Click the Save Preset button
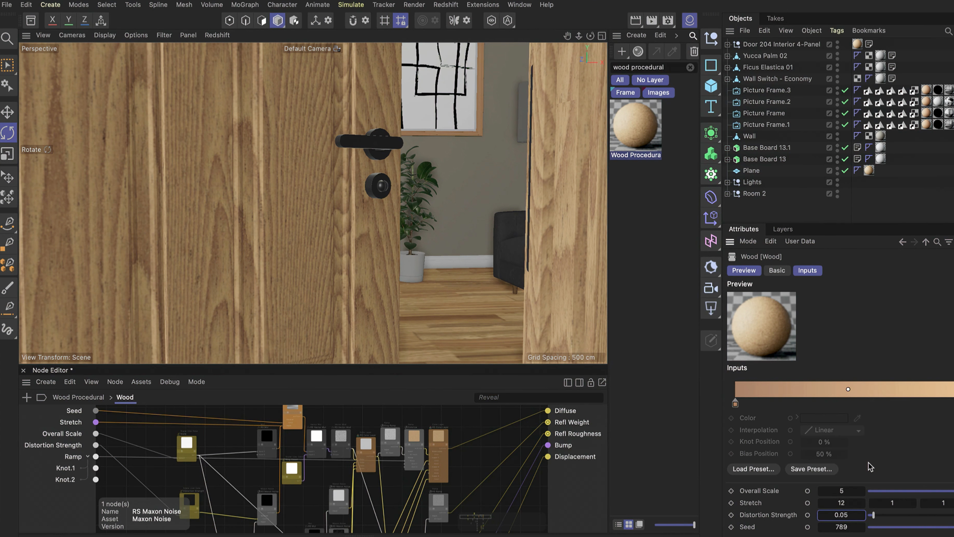Screen dimensions: 954x537 811,469
